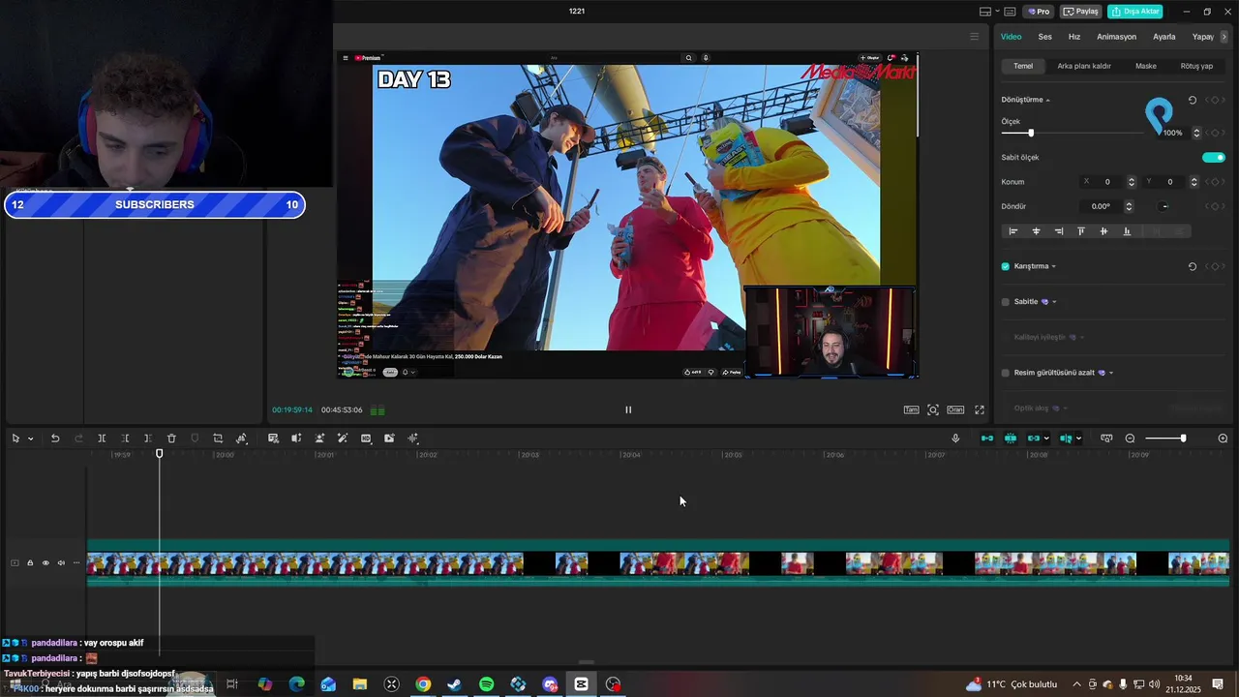Toggle main track magnet icon
This screenshot has height=697, width=1239.
pos(987,439)
